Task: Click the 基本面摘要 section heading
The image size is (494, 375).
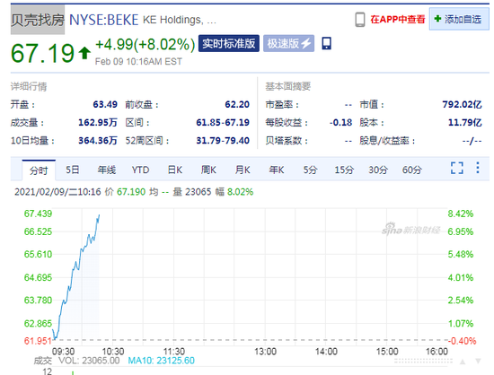Action: 288,86
